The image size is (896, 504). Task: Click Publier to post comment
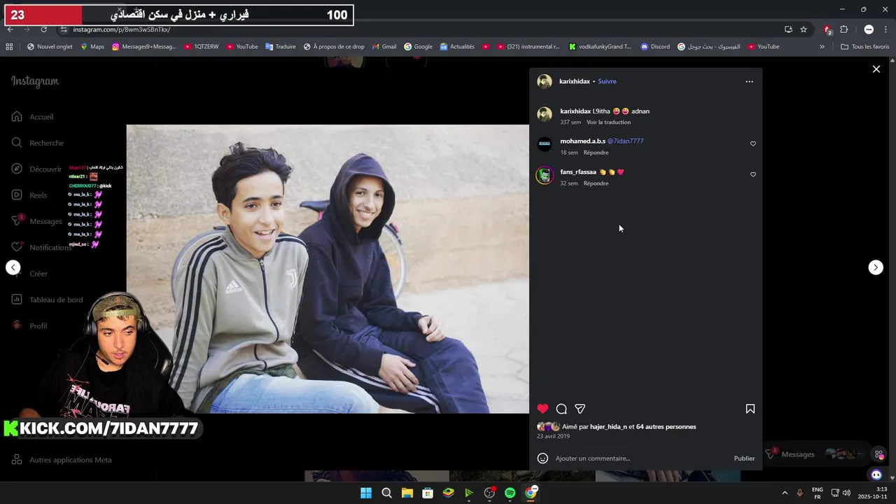click(744, 458)
